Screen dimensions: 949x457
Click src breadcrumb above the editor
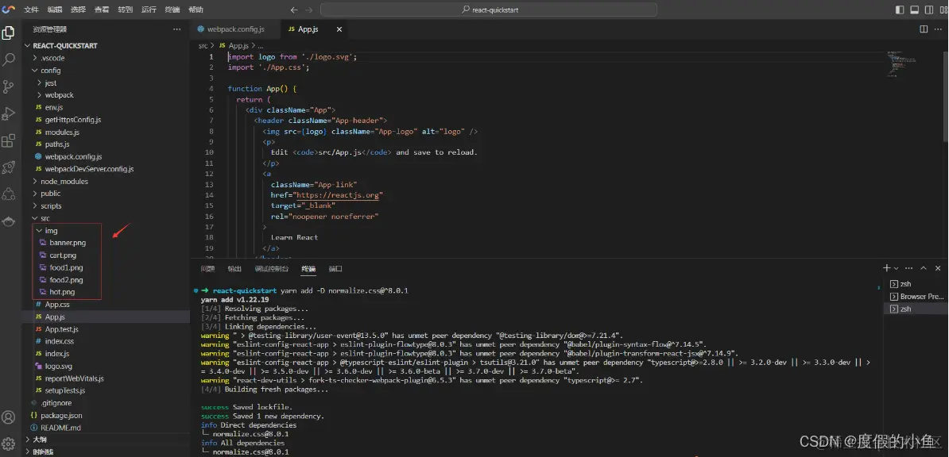click(x=203, y=45)
